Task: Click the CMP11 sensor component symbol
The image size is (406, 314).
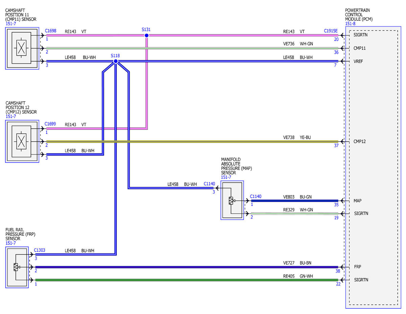Action: tap(22, 48)
